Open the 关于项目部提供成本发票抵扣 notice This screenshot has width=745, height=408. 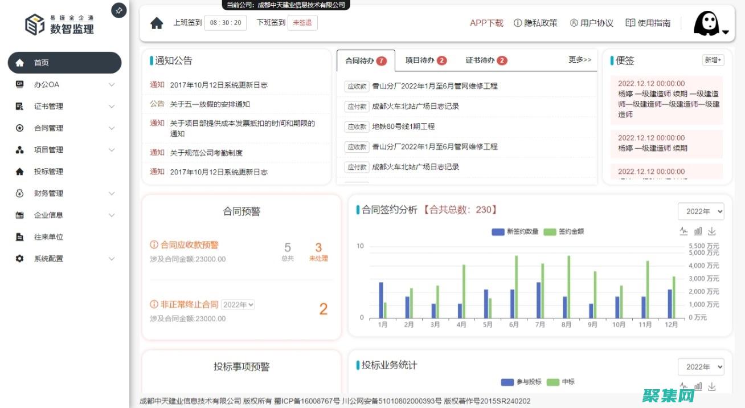coord(243,128)
